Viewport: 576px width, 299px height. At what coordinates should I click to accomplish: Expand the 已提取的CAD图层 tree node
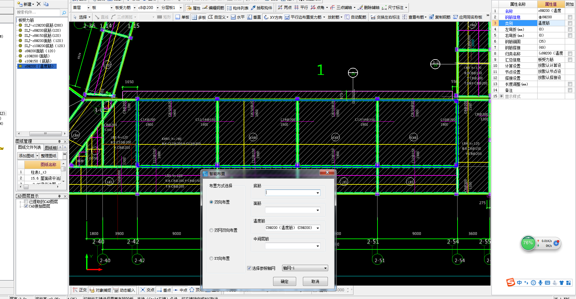20,202
